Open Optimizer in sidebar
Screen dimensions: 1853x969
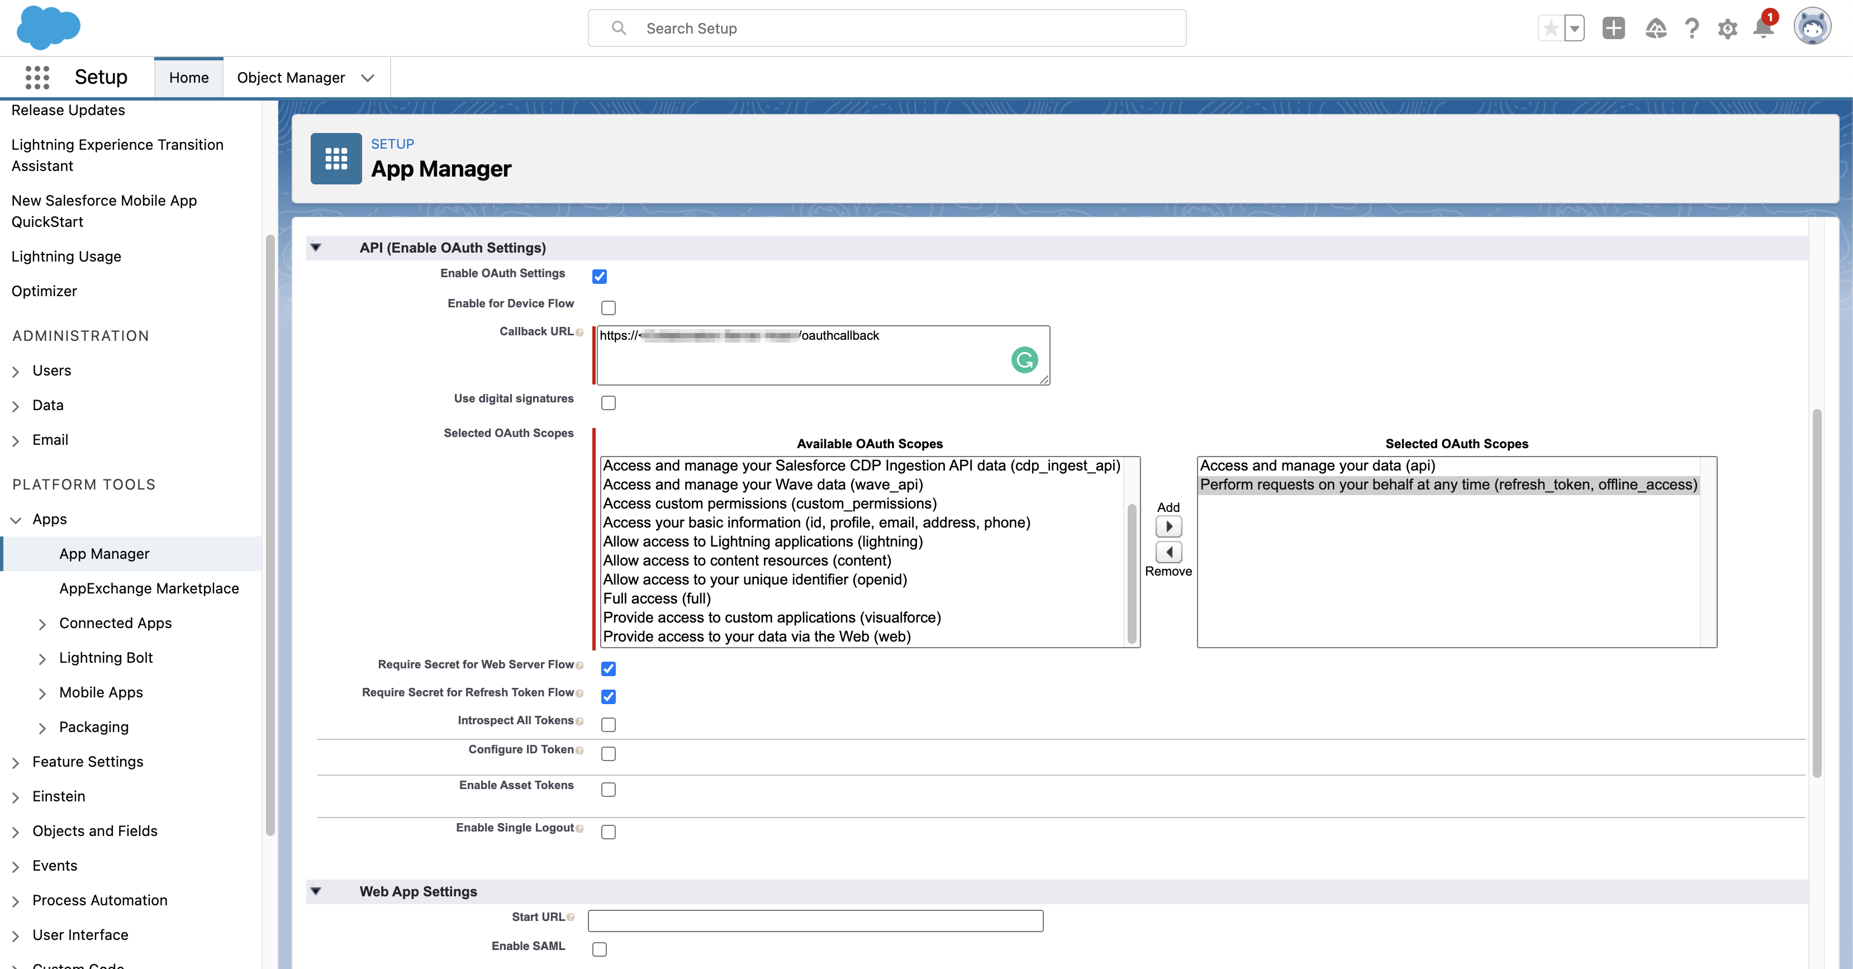(44, 291)
